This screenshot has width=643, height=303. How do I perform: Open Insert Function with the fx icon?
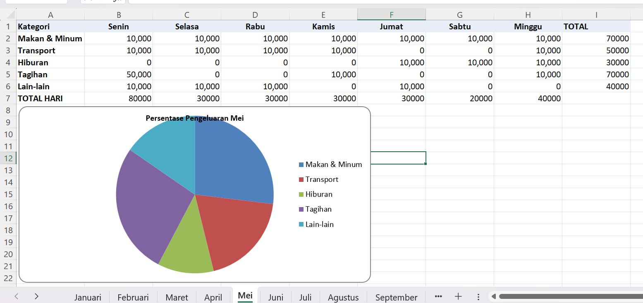pos(103,2)
